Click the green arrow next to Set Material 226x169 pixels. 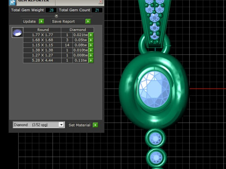pyautogui.click(x=95, y=125)
